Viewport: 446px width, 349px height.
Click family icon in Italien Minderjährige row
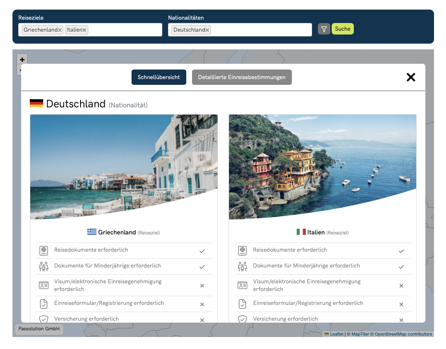[x=242, y=267]
